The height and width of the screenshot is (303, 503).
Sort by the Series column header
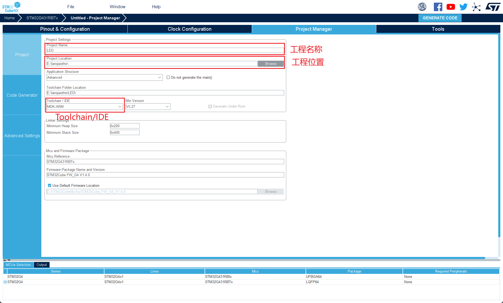click(x=56, y=271)
